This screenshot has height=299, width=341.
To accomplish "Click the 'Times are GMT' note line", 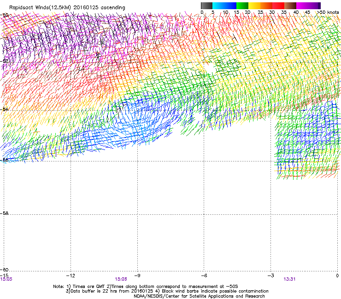I will (146, 287).
